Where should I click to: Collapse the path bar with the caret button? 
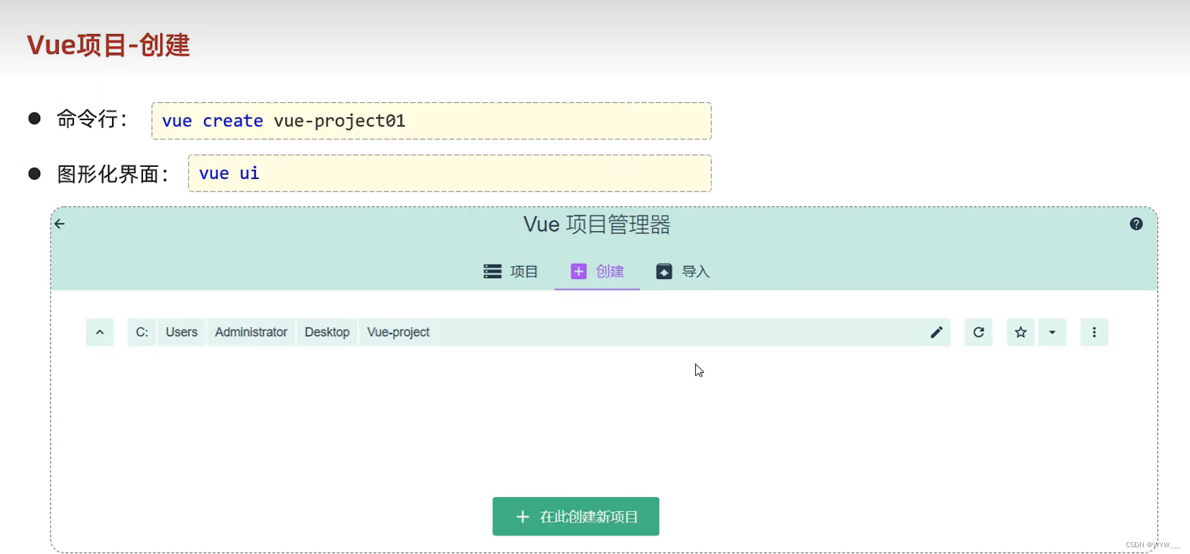tap(100, 332)
